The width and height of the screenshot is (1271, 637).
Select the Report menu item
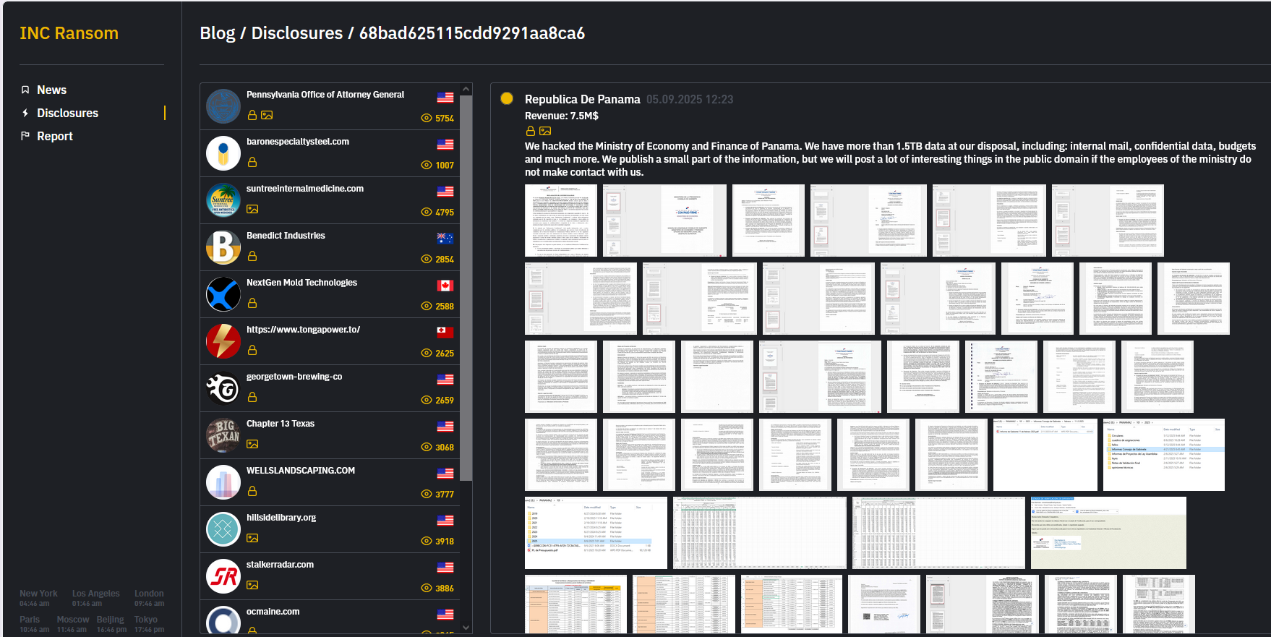pos(55,136)
